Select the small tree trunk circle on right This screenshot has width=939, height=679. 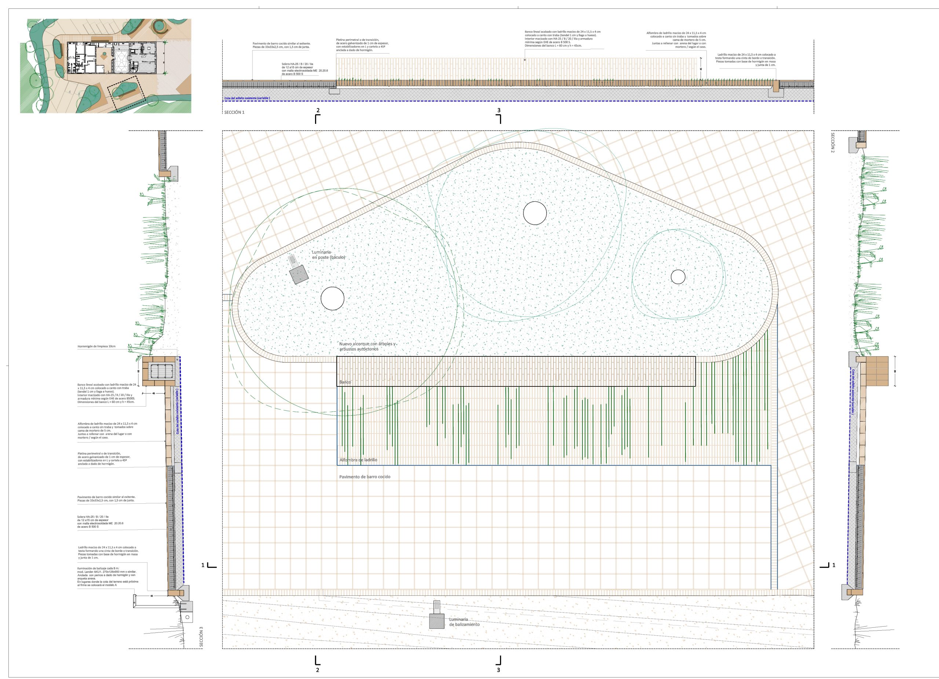point(678,277)
